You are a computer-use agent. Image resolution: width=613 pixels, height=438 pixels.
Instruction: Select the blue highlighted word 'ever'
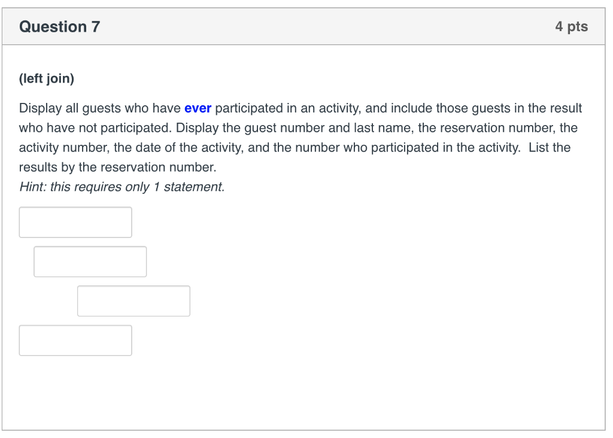tap(198, 108)
